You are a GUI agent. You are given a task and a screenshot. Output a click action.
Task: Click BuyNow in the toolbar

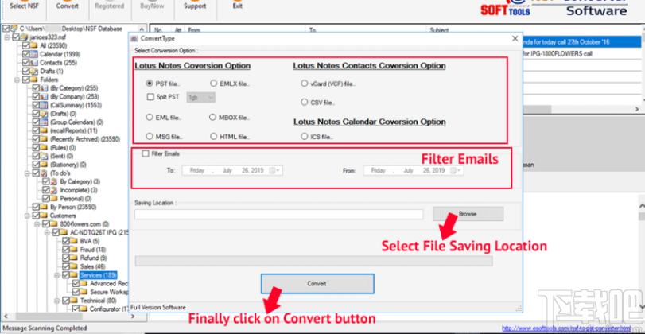(152, 6)
